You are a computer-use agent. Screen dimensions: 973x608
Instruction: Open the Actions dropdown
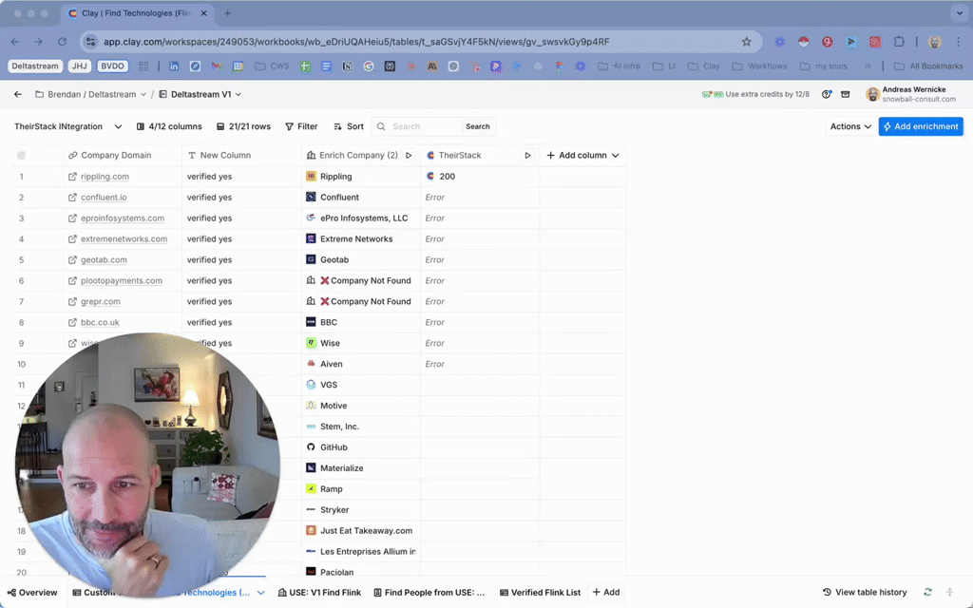coord(850,126)
